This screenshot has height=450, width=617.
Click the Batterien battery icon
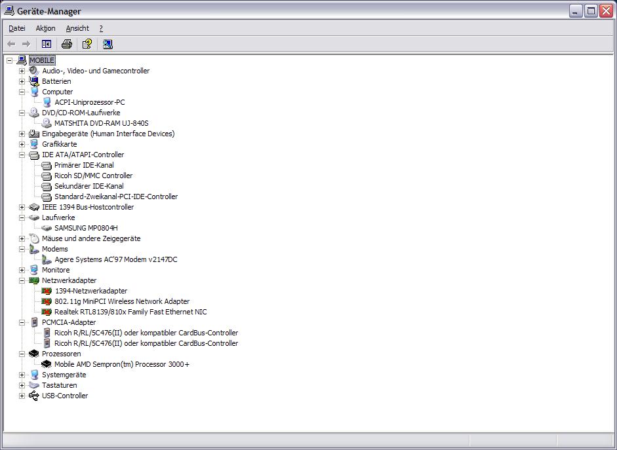(x=34, y=81)
